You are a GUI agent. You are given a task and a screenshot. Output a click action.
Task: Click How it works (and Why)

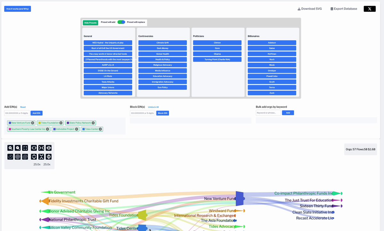[x=18, y=9]
